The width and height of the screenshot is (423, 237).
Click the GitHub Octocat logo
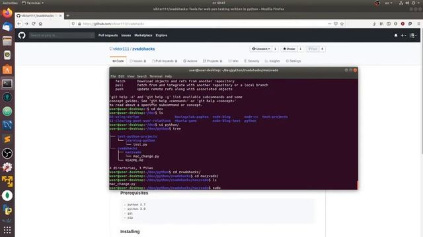22,35
